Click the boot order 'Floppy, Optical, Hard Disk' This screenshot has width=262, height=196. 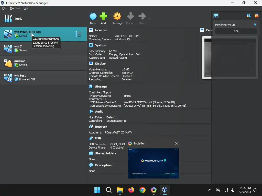click(x=125, y=54)
